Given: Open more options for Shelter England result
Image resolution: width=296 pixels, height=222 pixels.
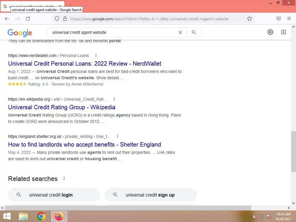Looking at the screenshot, I should [x=117, y=136].
